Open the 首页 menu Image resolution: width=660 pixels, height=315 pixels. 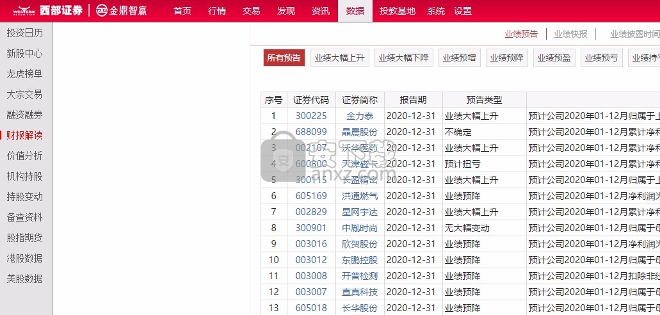[x=182, y=11]
